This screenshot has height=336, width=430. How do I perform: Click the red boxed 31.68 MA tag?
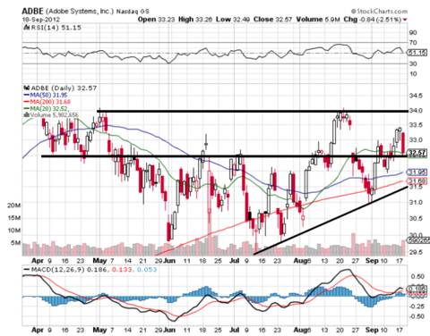pyautogui.click(x=417, y=181)
